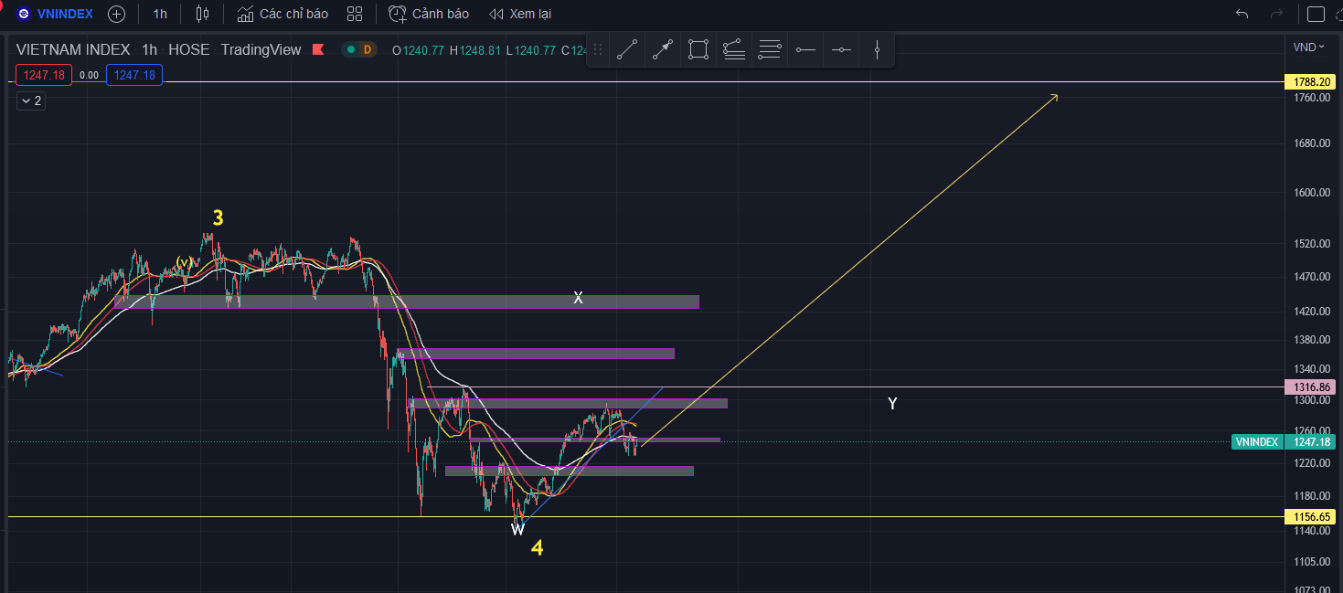Select the parallel horizontal lines tool

770,49
